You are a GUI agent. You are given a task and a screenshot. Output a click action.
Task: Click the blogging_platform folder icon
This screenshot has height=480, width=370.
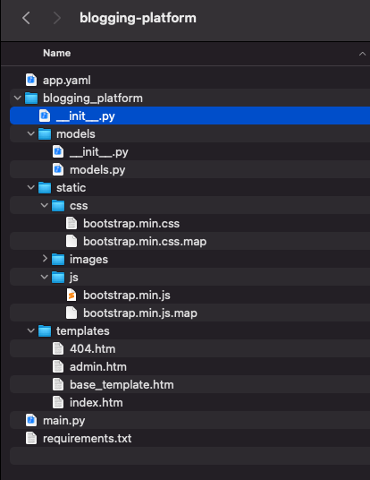pos(31,99)
